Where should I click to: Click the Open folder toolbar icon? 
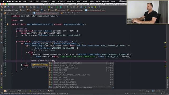(2, 7)
